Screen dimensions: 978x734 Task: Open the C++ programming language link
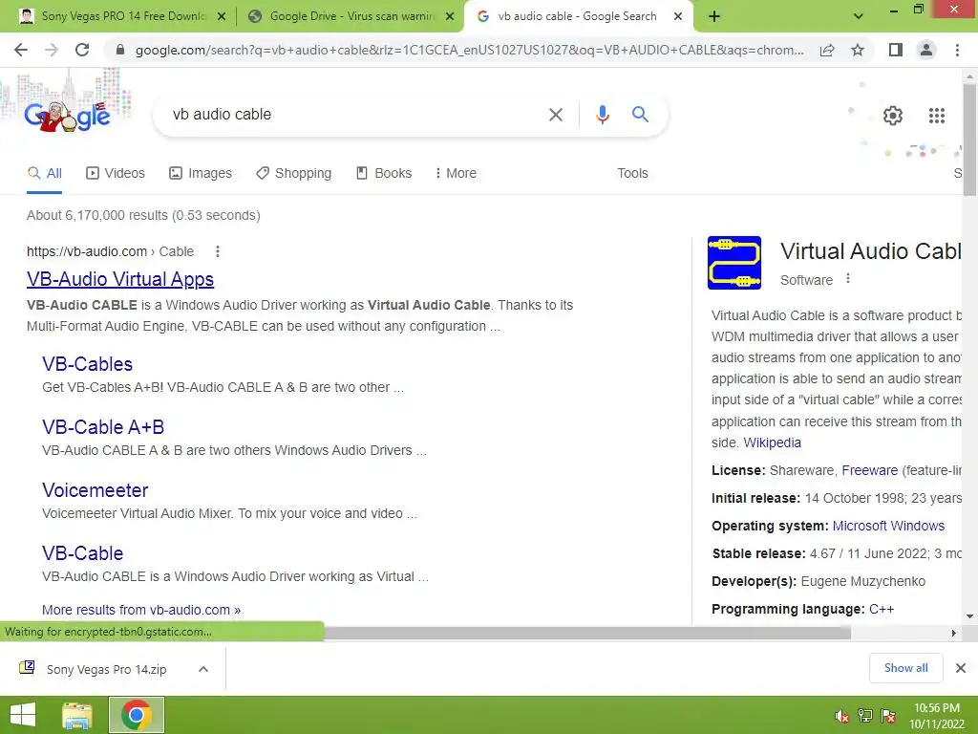pyautogui.click(x=882, y=609)
